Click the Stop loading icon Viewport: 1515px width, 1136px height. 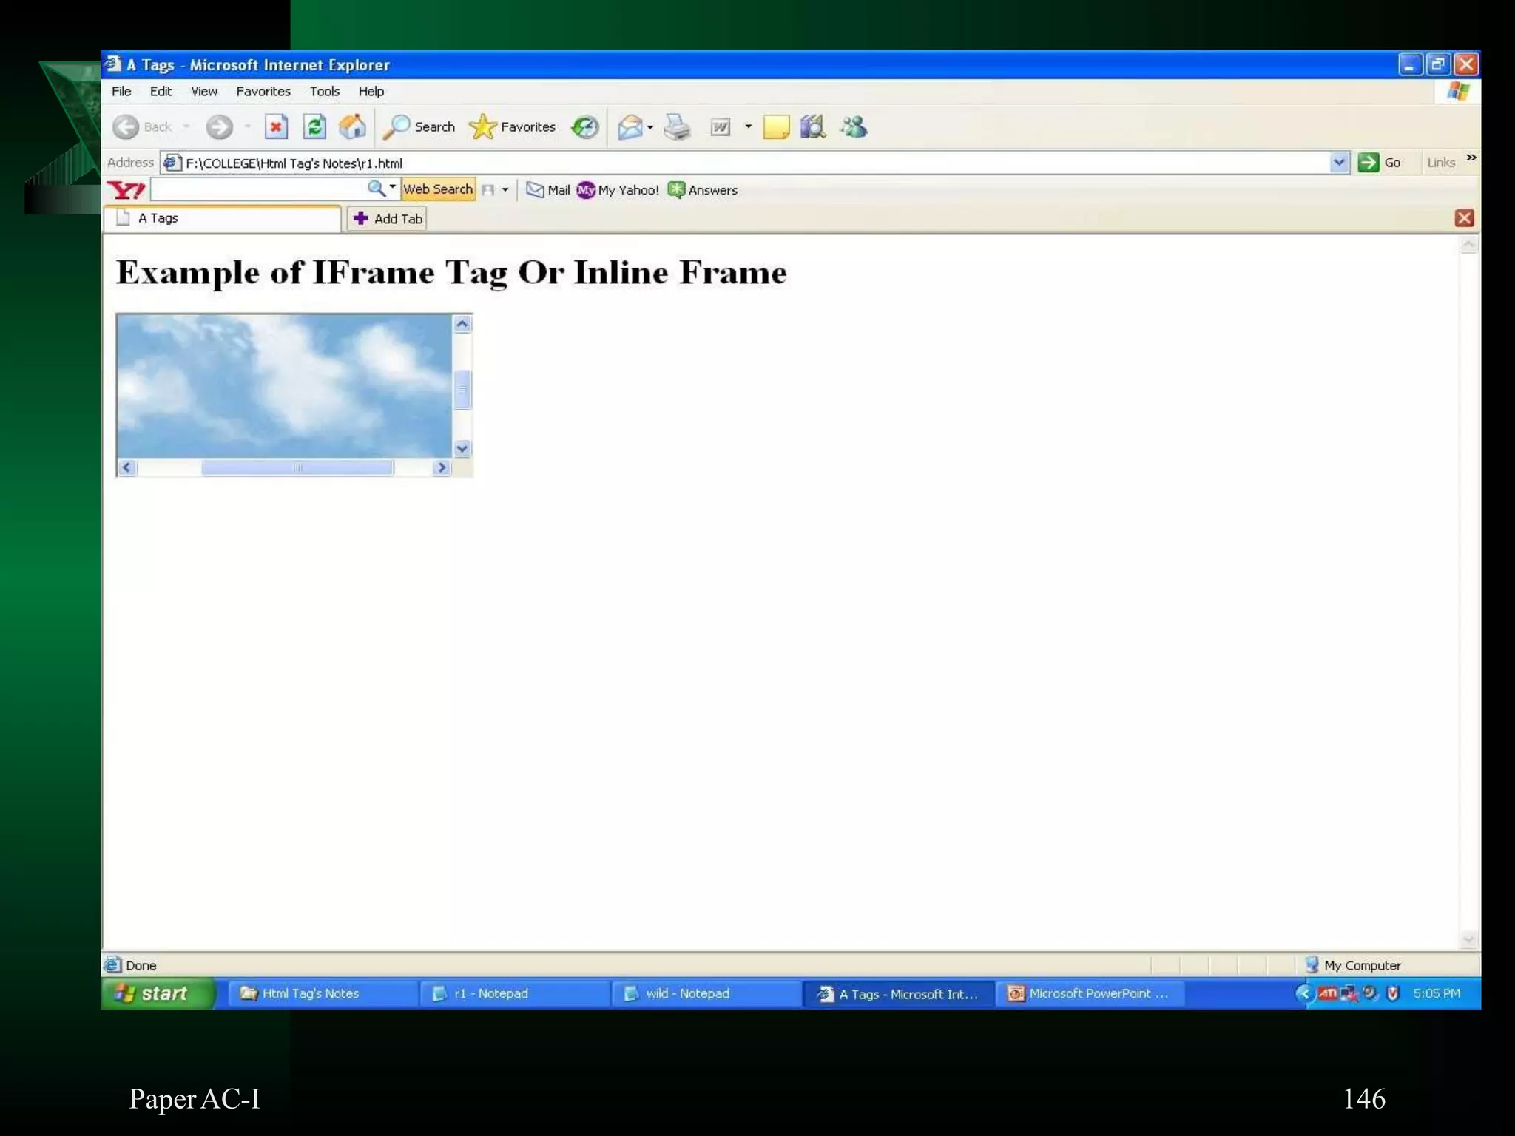[276, 127]
